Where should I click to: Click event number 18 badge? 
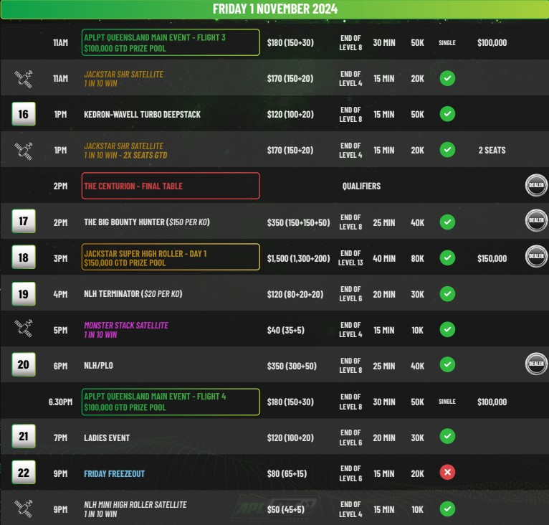point(24,257)
